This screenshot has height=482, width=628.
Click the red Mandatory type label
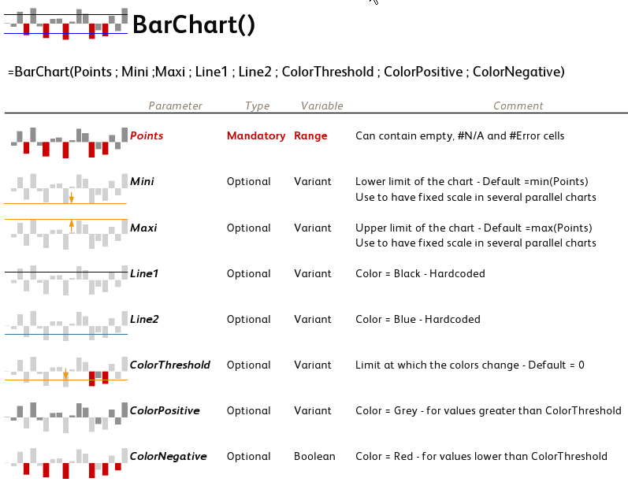click(255, 135)
